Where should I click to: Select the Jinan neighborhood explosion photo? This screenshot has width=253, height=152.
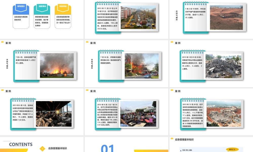(x=141, y=66)
